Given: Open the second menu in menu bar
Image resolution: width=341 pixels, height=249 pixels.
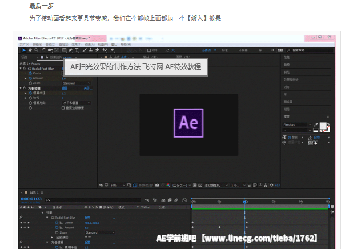Looking at the screenshot, I should [x=37, y=45].
